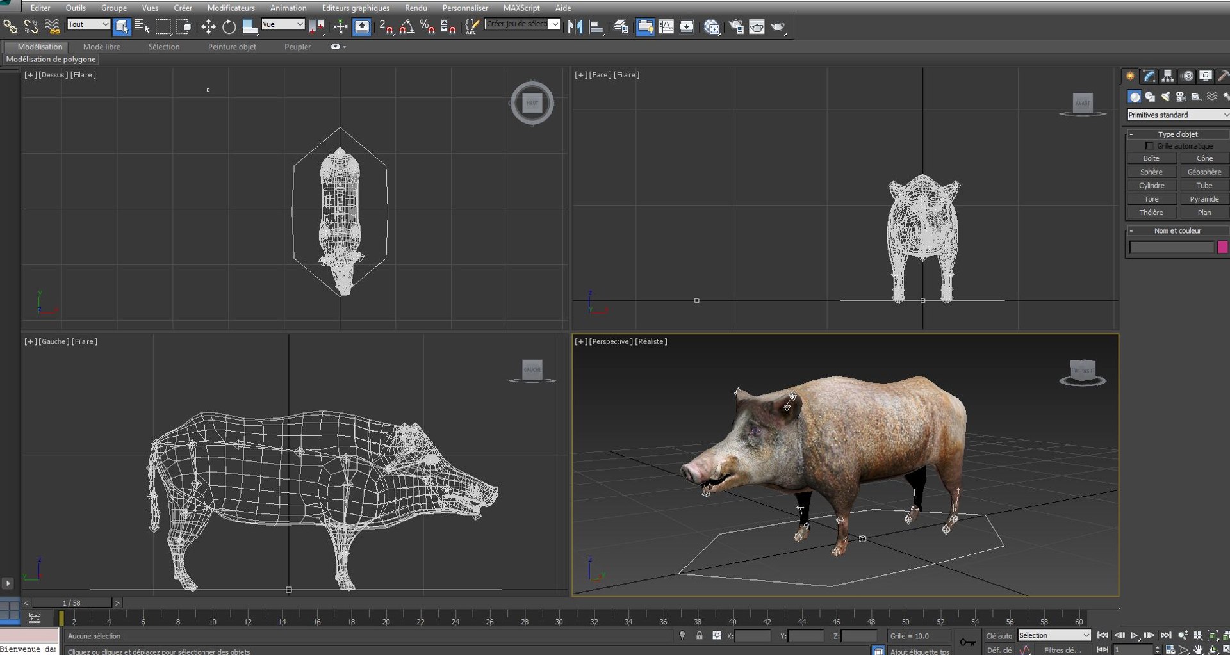
Task: Activate the Select Object arrow tool
Action: [122, 26]
